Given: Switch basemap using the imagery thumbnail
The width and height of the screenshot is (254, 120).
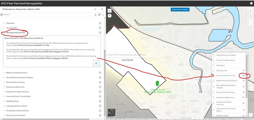Looking at the screenshot, I should [x=112, y=113].
